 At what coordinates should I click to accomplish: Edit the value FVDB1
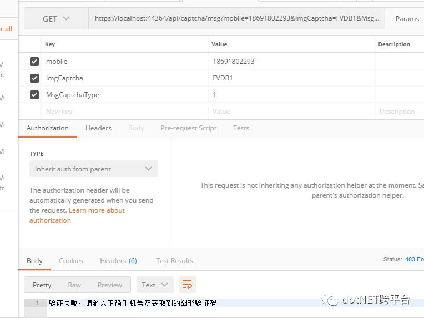[x=291, y=78]
